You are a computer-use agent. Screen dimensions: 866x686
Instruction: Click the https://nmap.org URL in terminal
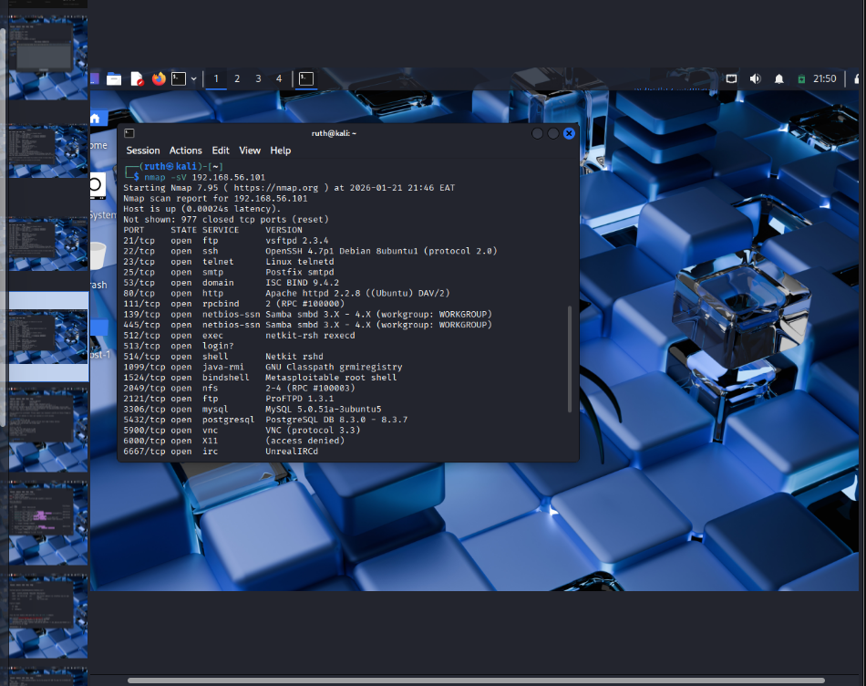(276, 188)
